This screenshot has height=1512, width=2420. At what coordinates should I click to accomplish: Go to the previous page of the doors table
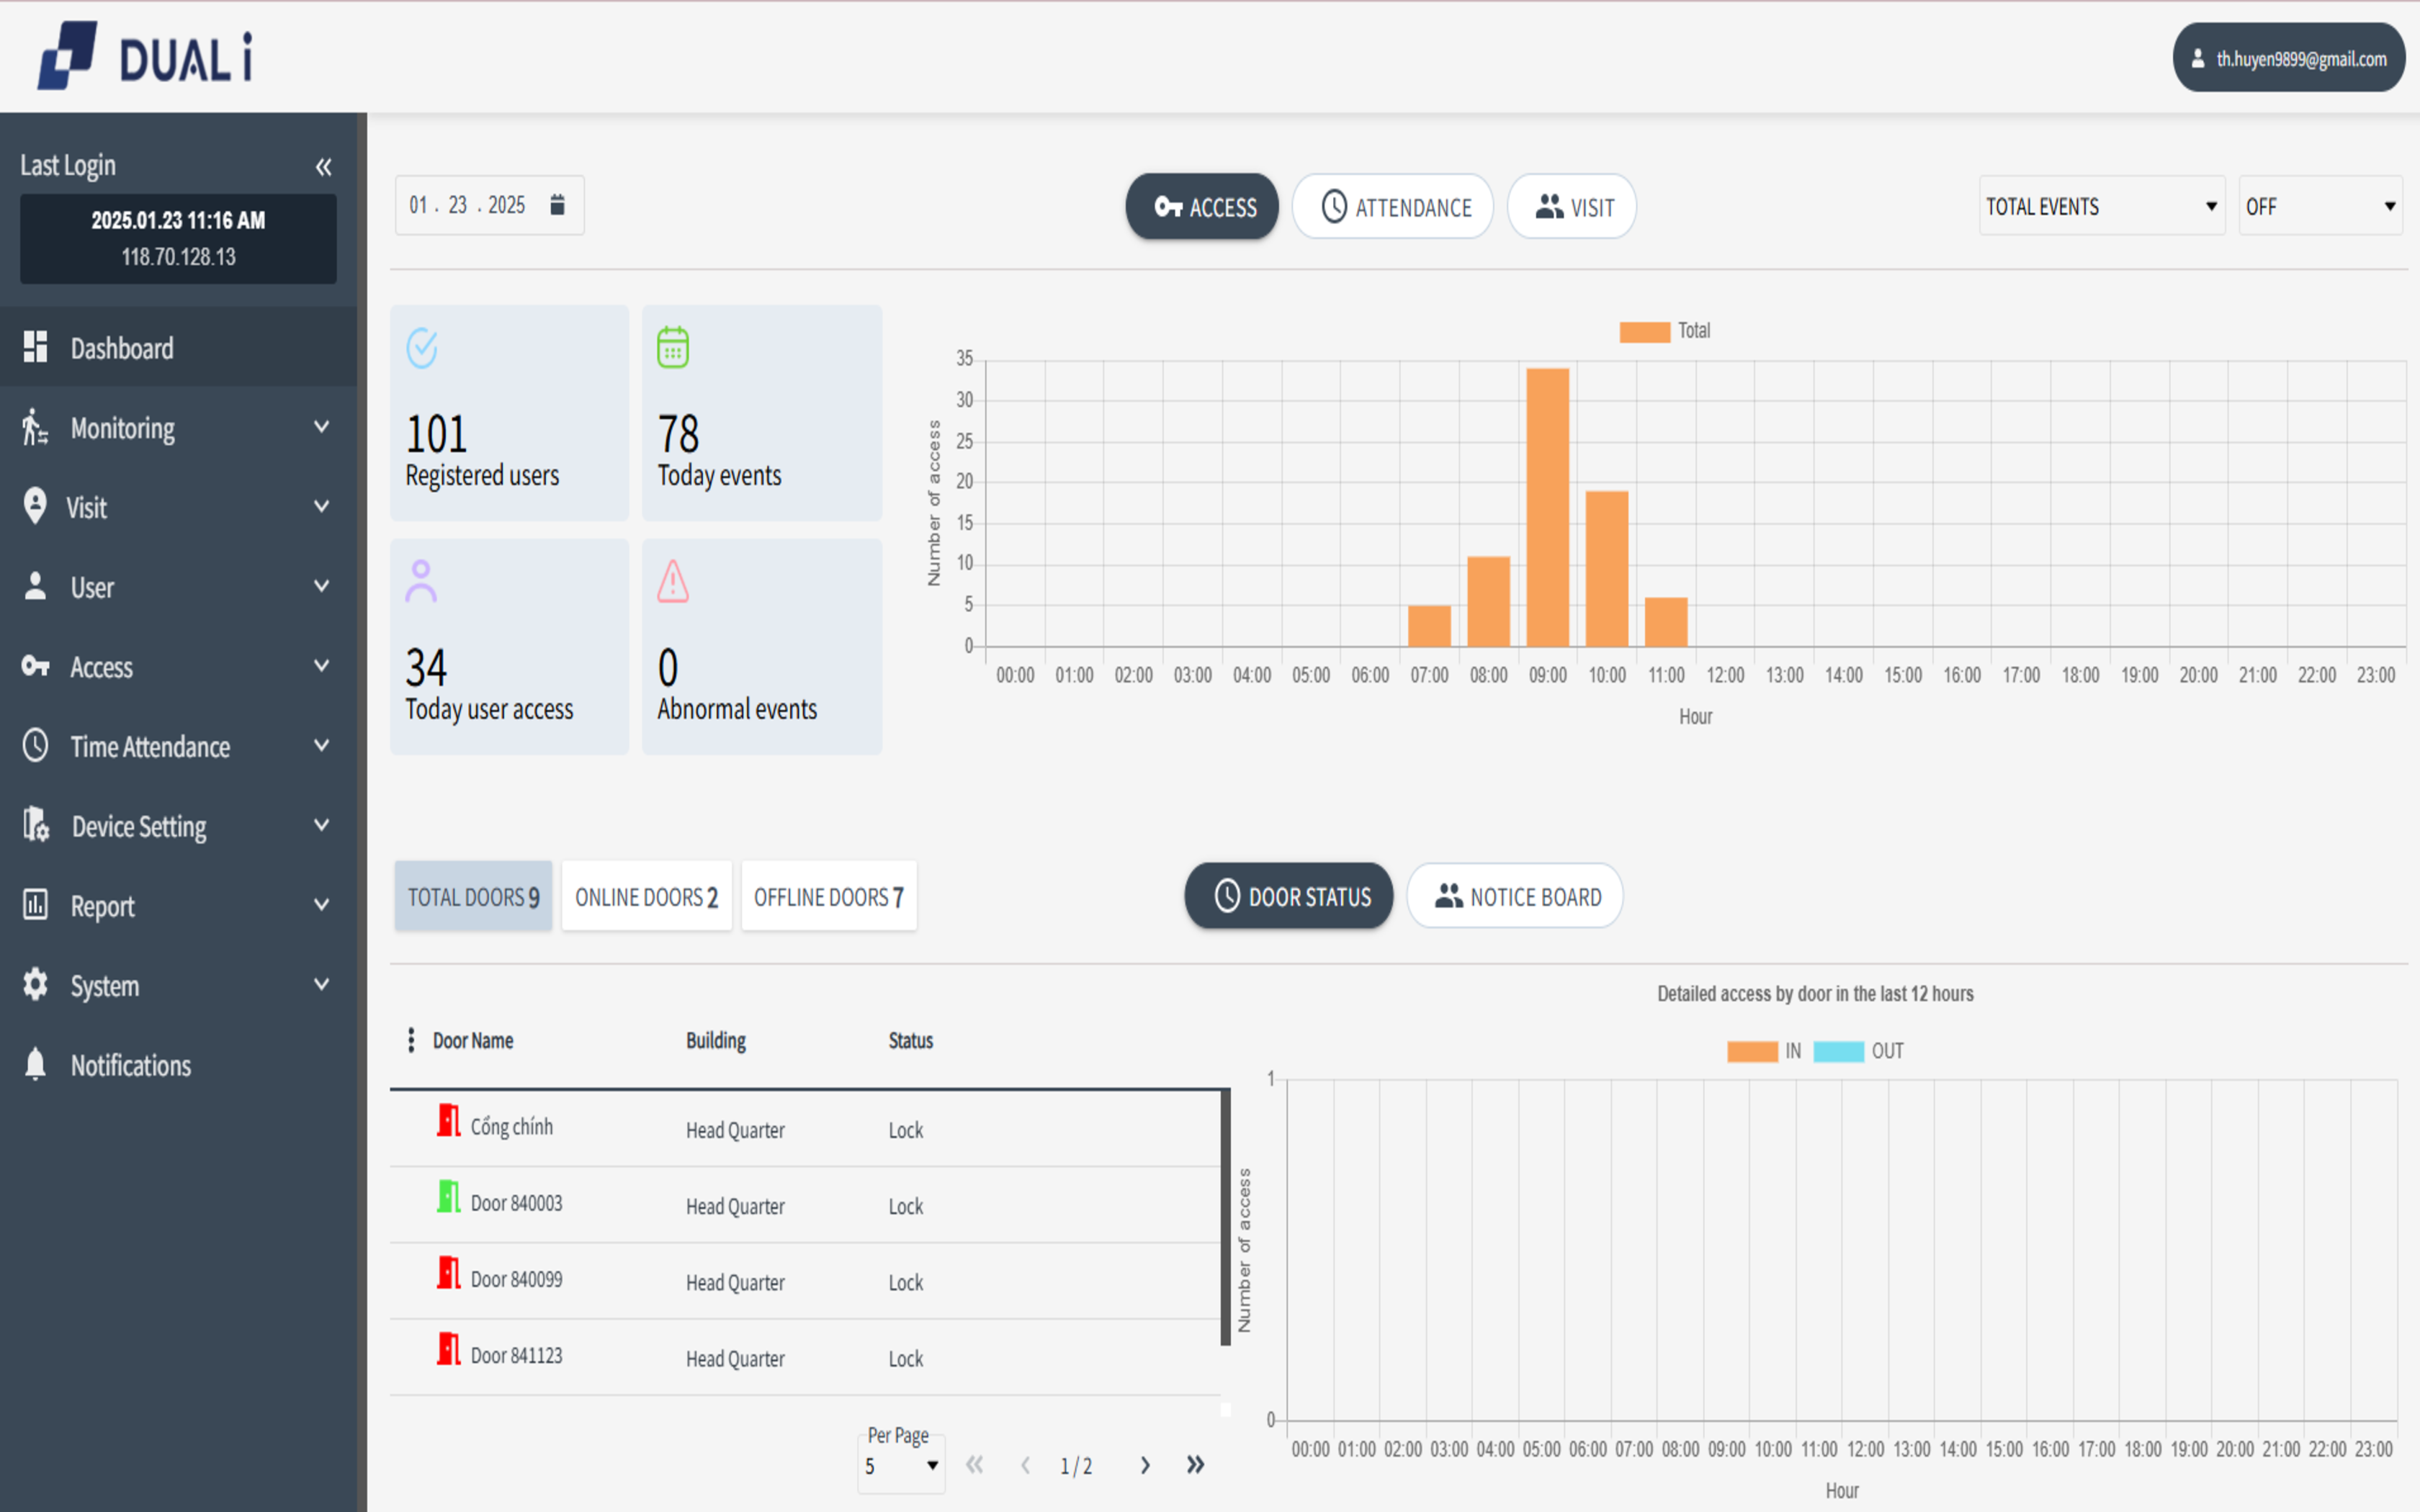coord(1025,1465)
